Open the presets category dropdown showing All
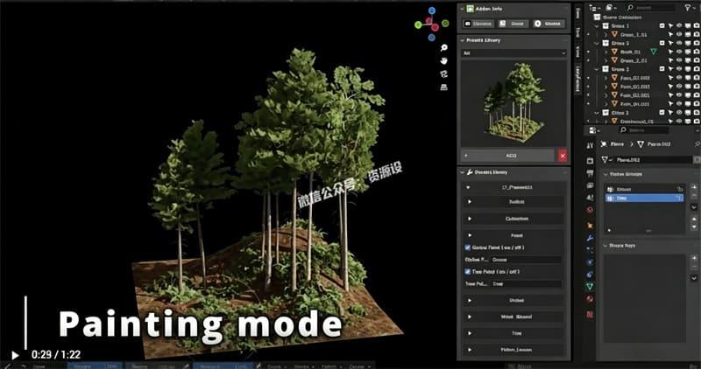The width and height of the screenshot is (701, 369). (514, 53)
